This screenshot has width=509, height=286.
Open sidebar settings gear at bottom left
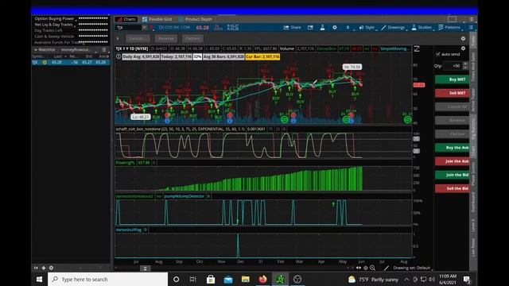51,268
